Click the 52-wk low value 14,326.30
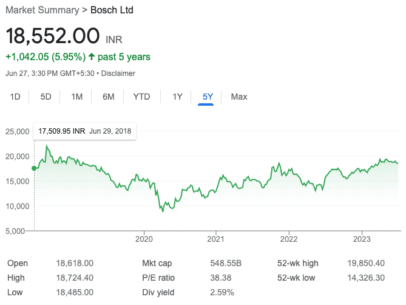 pyautogui.click(x=366, y=278)
